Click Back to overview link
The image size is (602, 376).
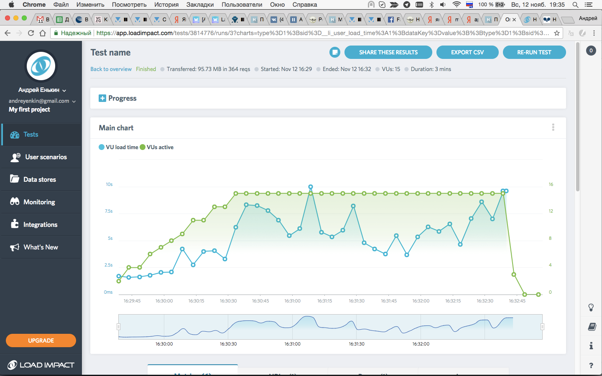click(x=111, y=69)
